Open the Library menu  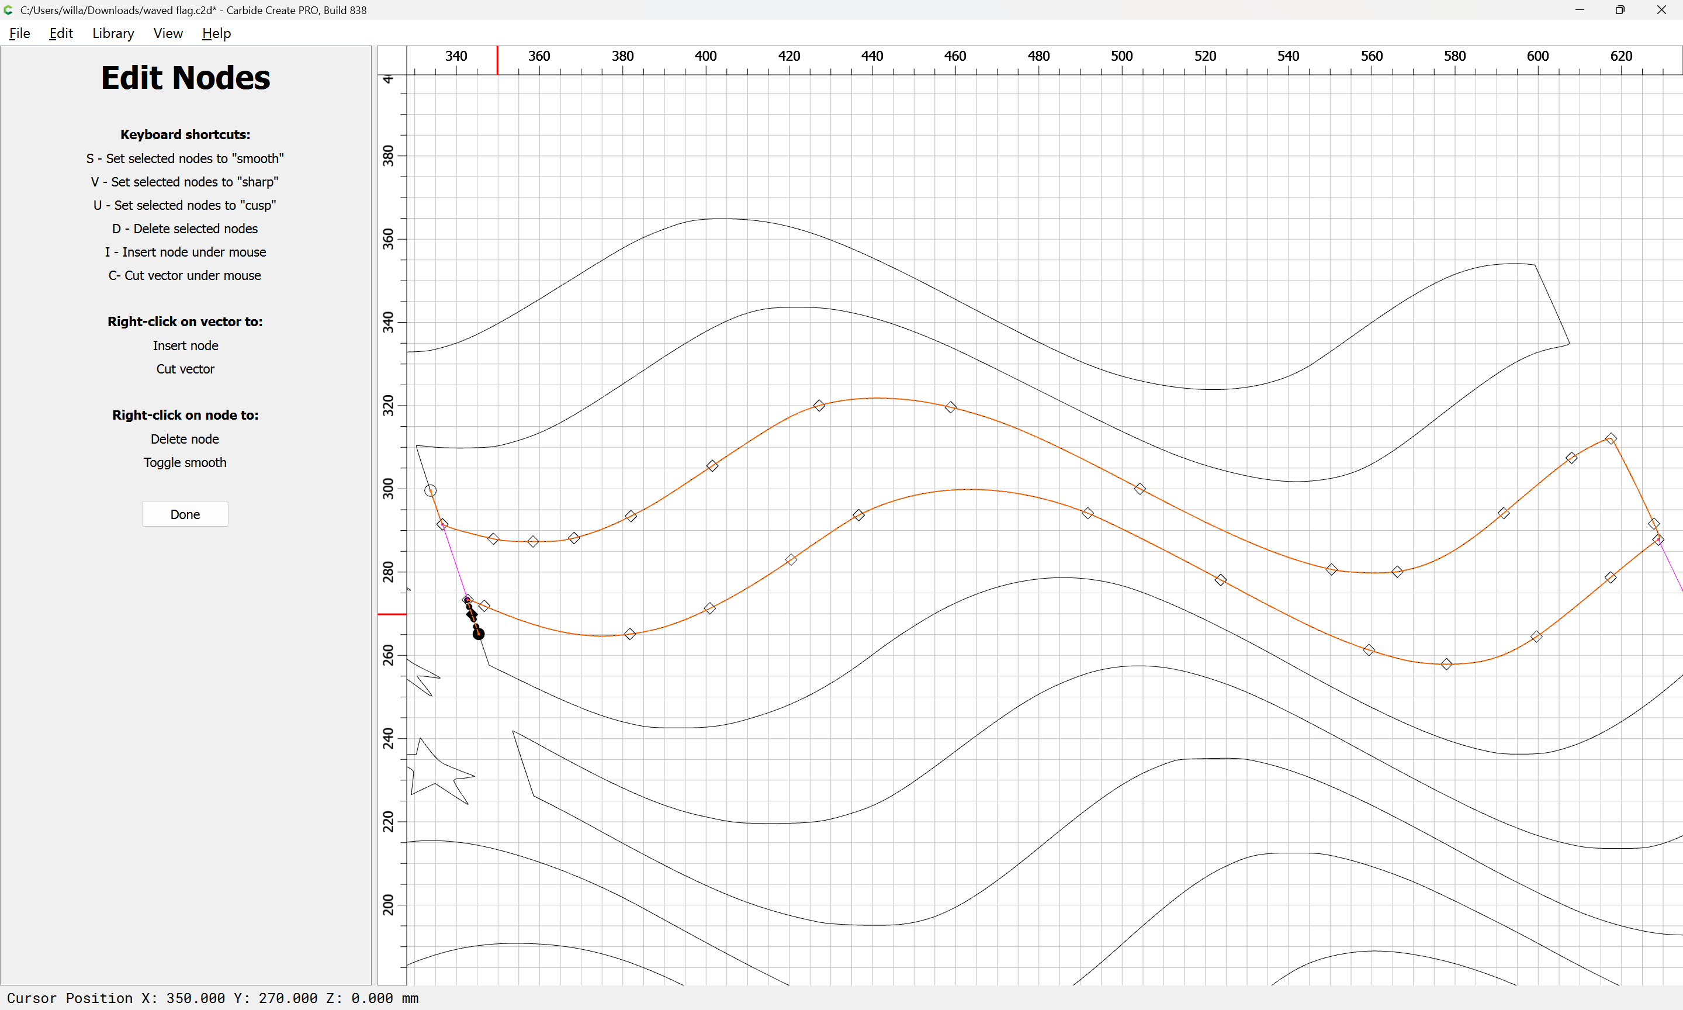click(113, 33)
